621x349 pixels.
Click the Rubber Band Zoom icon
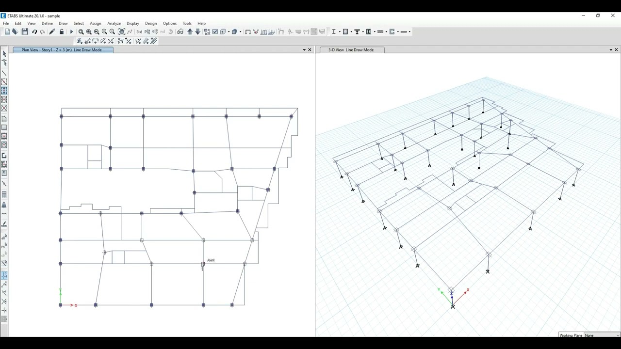pyautogui.click(x=81, y=32)
